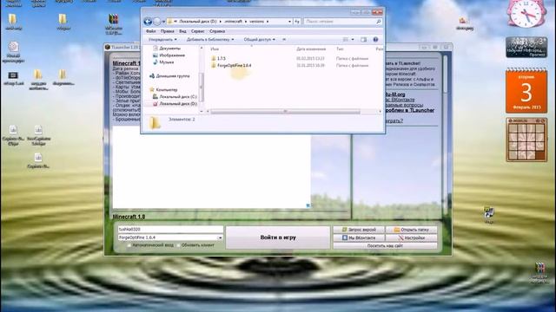Toggle the Автоматический вход checkbox
556x312 pixels.
tap(129, 245)
